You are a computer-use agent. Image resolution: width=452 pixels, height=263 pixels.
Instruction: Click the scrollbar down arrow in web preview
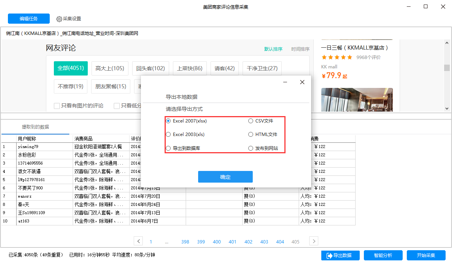tap(447, 108)
